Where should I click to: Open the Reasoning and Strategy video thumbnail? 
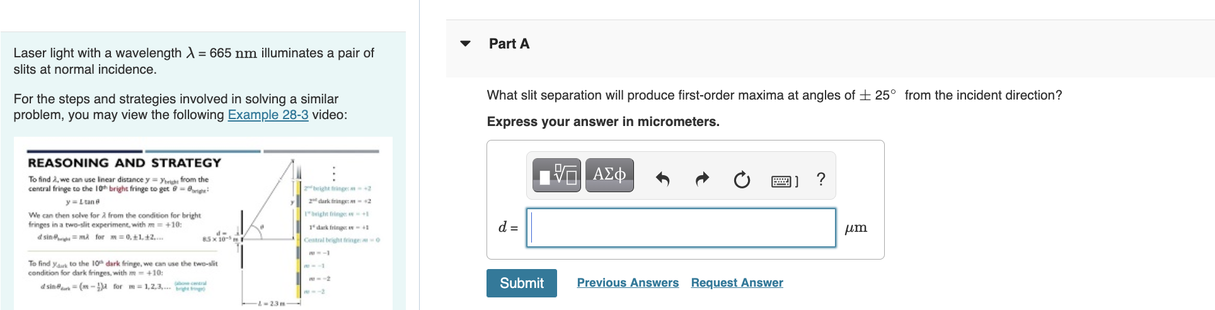tap(203, 223)
